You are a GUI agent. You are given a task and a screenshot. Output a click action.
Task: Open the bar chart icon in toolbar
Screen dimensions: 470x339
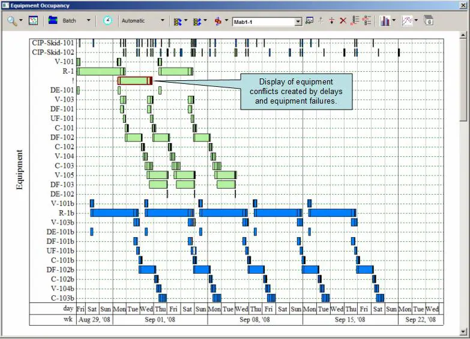point(385,20)
